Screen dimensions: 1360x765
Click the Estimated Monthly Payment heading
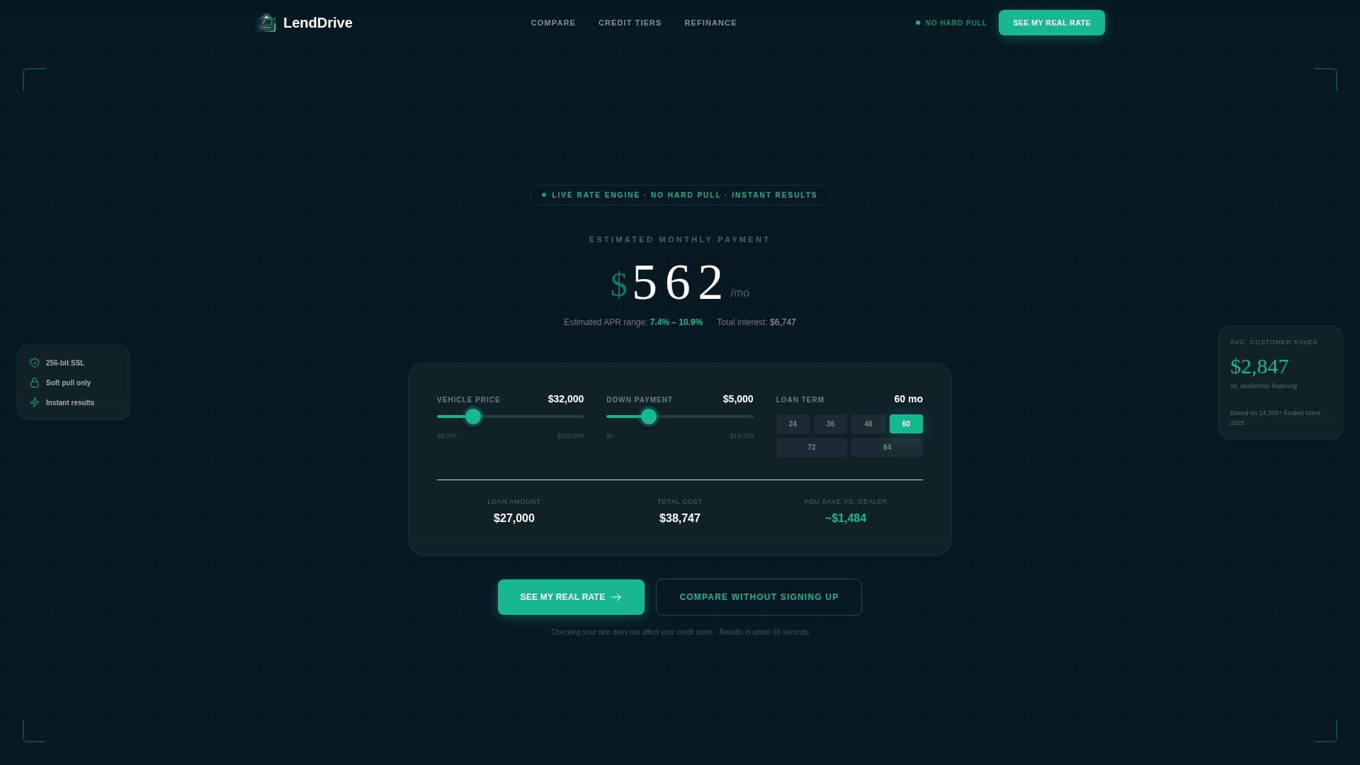(x=680, y=239)
